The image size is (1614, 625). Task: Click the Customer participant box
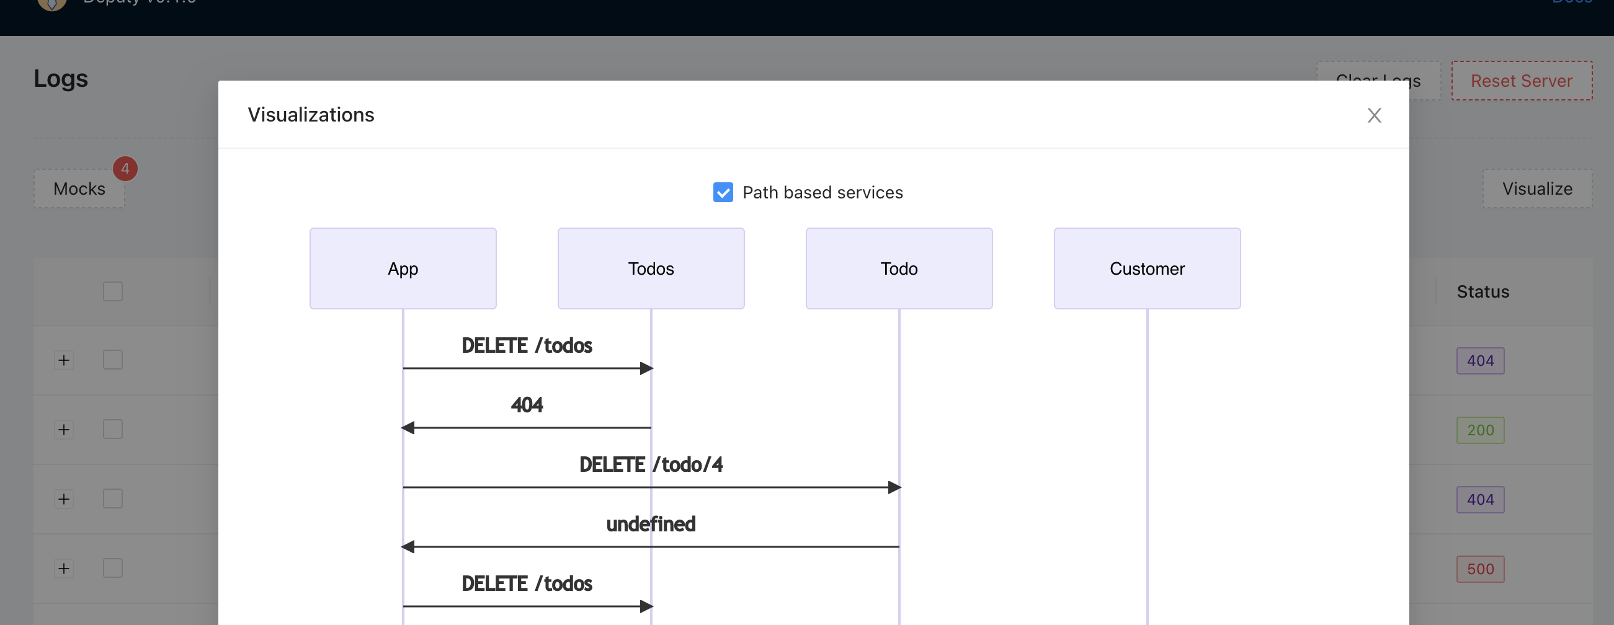point(1146,268)
